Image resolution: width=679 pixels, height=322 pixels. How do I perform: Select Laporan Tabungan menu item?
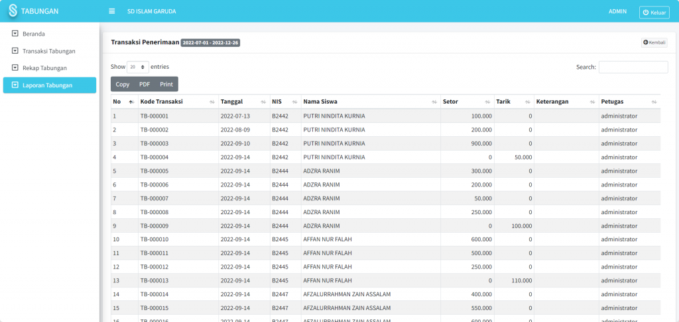pos(49,85)
